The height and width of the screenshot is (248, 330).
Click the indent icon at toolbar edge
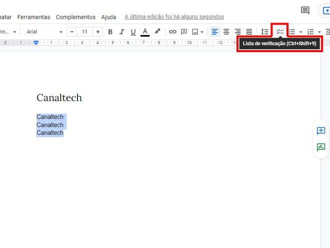pos(327,32)
